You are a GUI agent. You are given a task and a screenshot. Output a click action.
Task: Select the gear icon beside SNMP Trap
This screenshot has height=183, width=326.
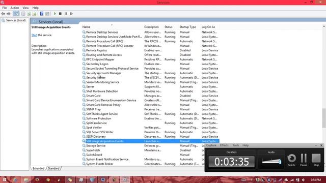point(84,109)
